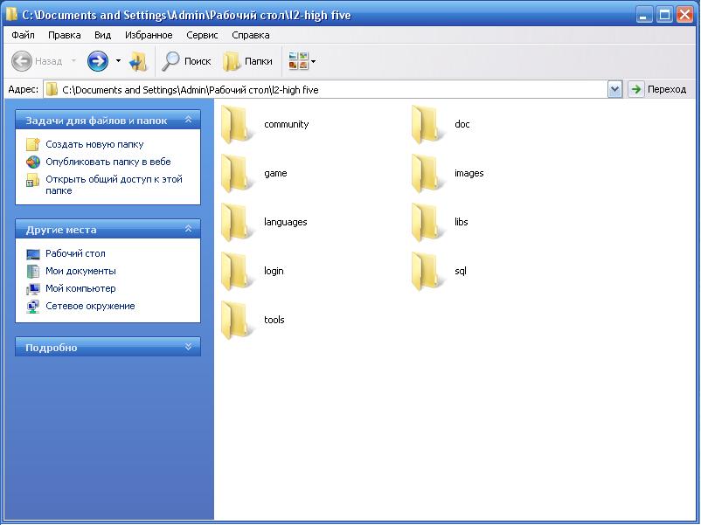Click the sql folder name
This screenshot has height=525, width=701.
(461, 271)
